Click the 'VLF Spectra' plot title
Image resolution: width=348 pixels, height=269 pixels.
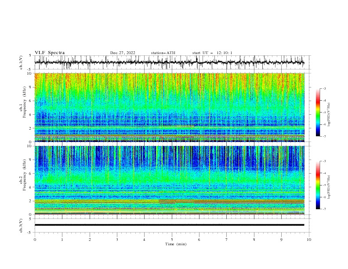50,53
